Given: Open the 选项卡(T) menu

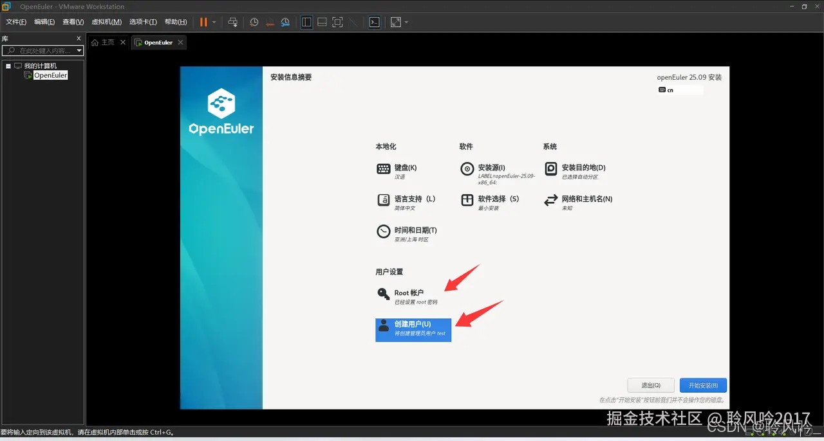Looking at the screenshot, I should pos(143,22).
